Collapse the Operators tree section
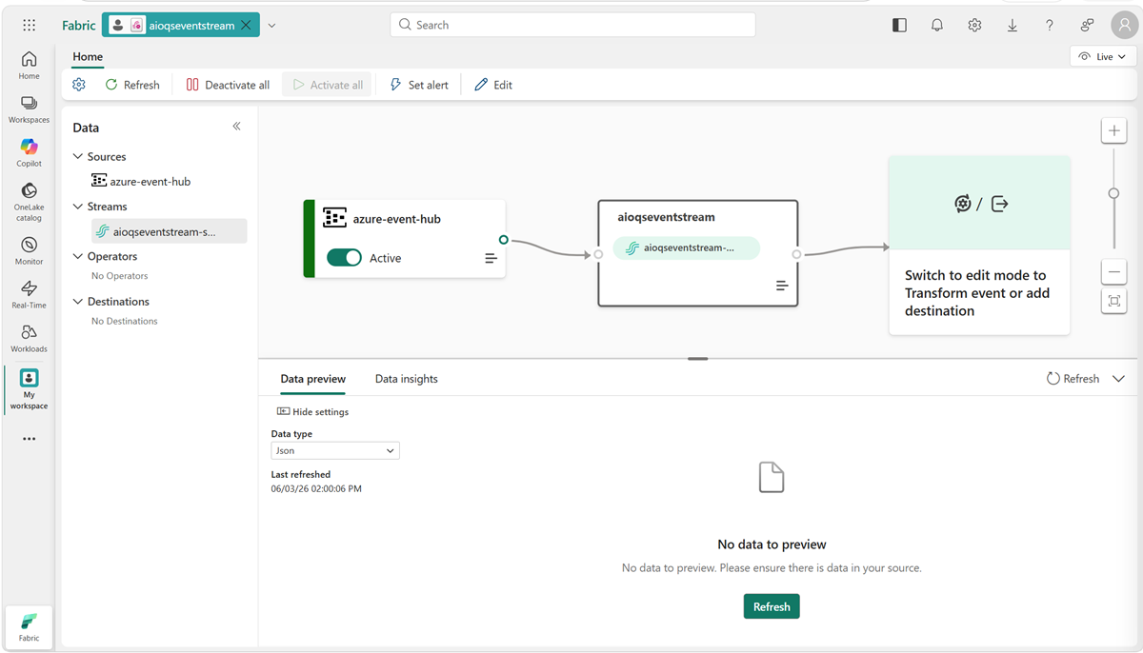Screen dimensions: 1143x653 pyautogui.click(x=78, y=256)
